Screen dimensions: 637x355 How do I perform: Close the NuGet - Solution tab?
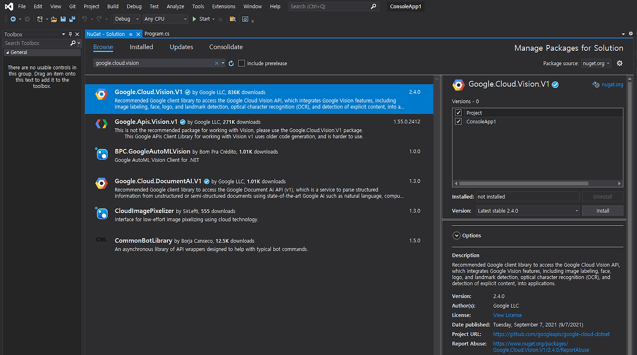pyautogui.click(x=137, y=34)
